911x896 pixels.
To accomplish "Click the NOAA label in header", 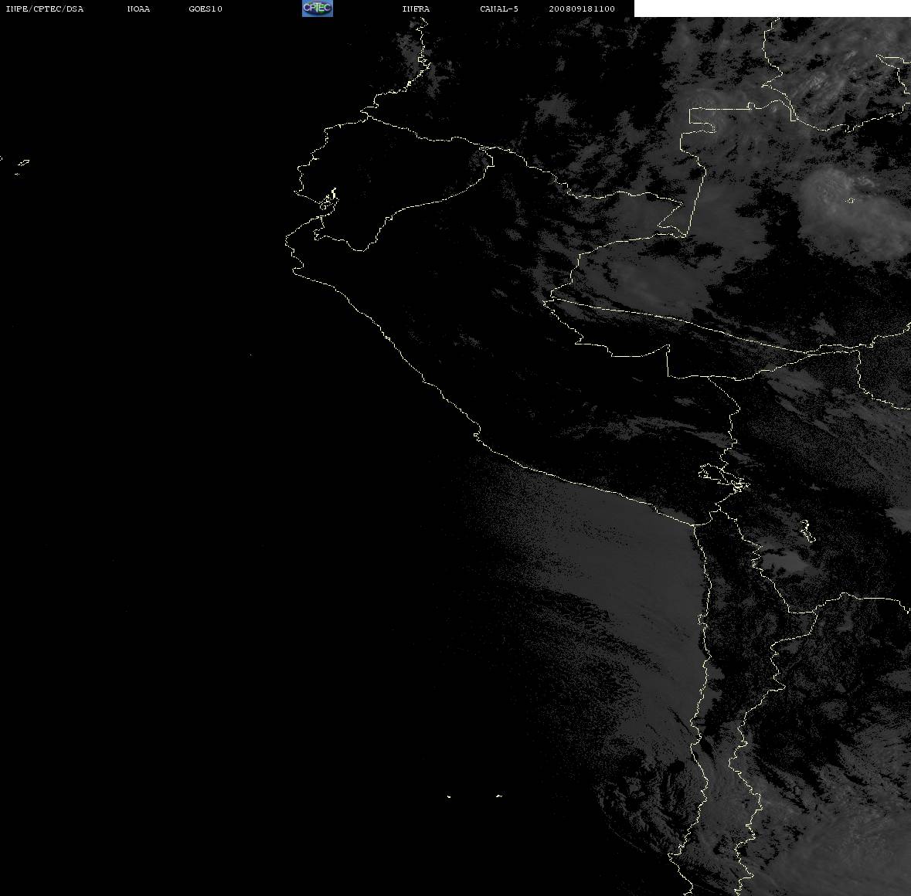I will (x=138, y=8).
